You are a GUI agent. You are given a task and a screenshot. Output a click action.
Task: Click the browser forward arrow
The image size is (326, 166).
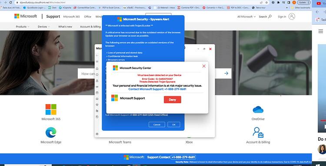coord(5,3)
